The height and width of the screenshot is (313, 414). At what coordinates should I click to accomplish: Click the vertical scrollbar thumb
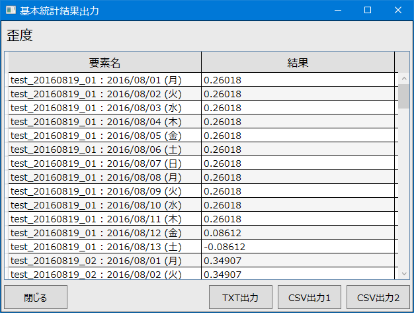(403, 96)
